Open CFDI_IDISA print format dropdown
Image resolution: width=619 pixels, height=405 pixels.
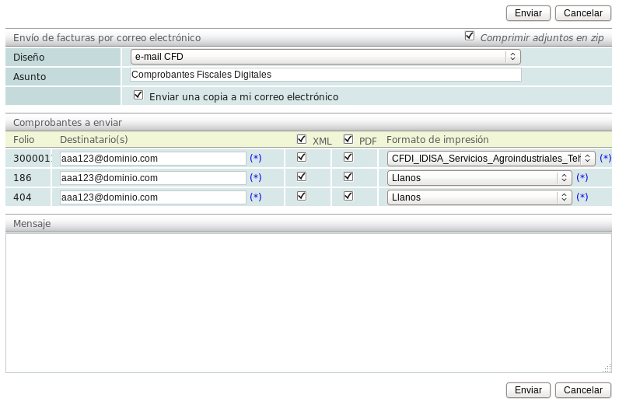[x=491, y=159]
